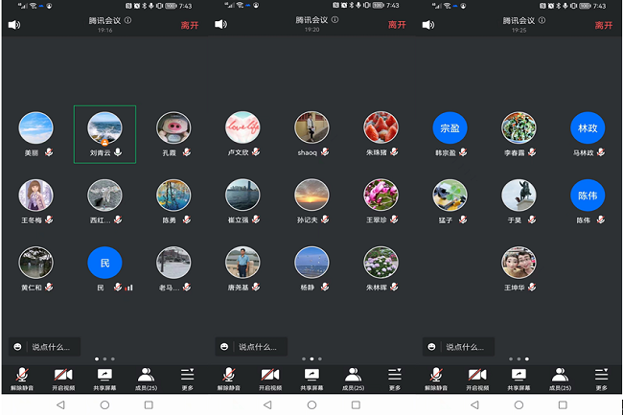The image size is (623, 415).
Task: Tap the strawberry avatar of 朱珠猪
Action: tap(381, 128)
